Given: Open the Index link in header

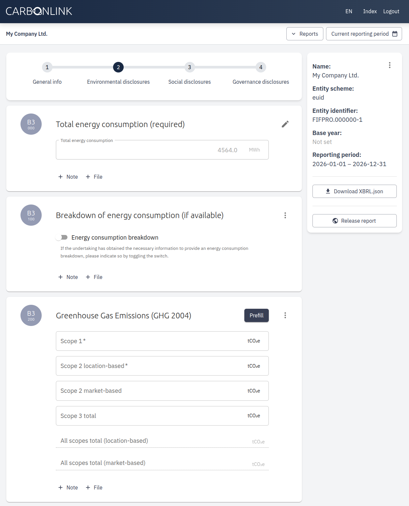Looking at the screenshot, I should (x=370, y=11).
